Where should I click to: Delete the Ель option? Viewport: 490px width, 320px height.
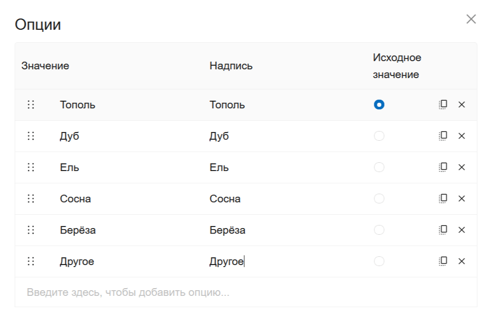(x=461, y=167)
